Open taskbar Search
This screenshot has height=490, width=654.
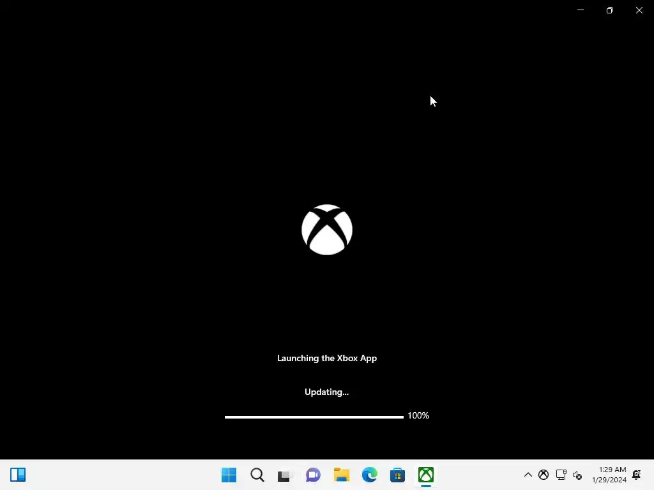tap(257, 475)
